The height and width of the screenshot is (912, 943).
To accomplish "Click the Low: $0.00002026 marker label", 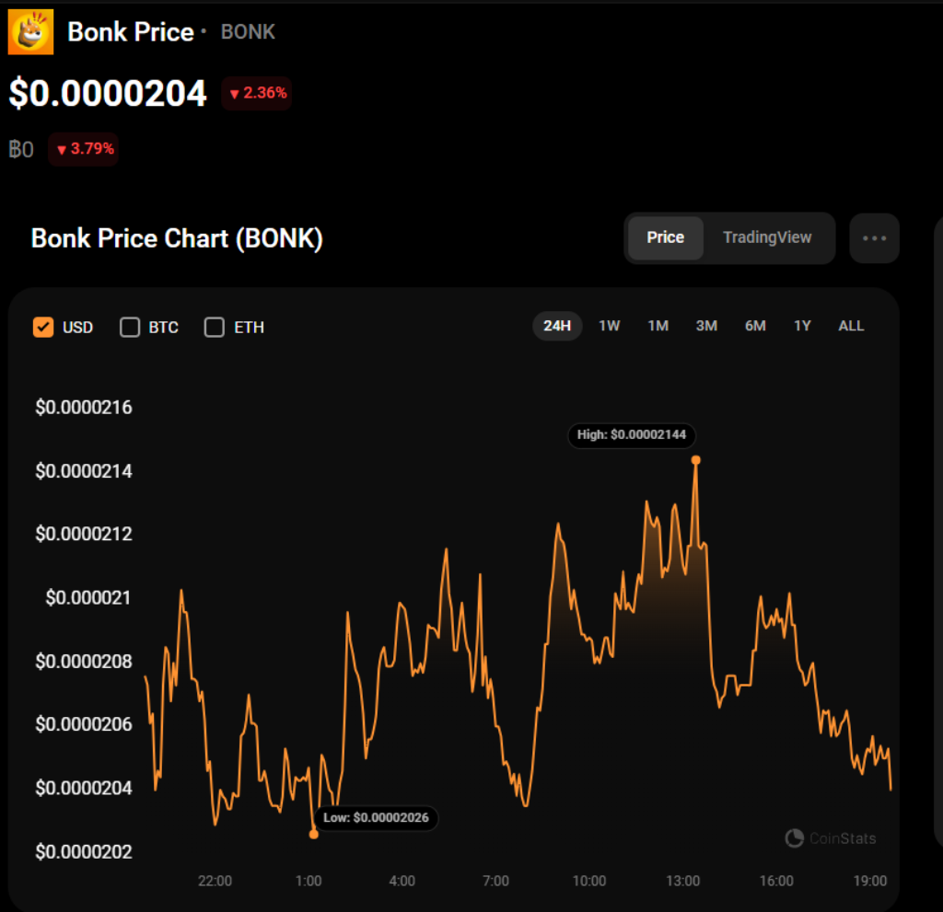I will (x=376, y=818).
